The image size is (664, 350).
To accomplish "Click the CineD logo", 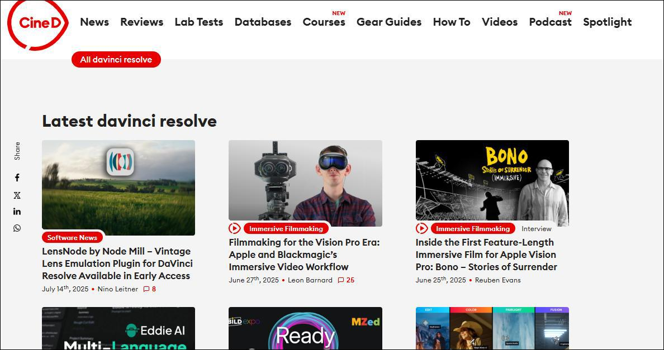I will tap(38, 25).
